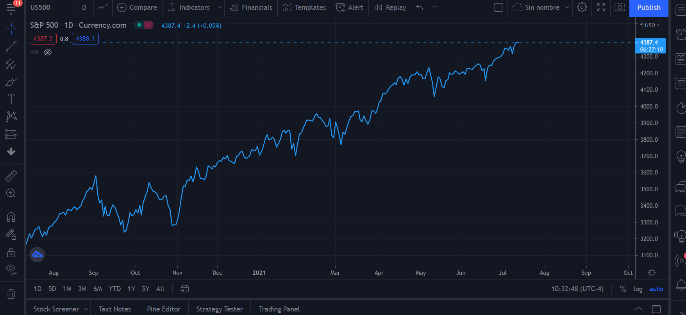Image resolution: width=686 pixels, height=315 pixels.
Task: Undo the last chart action
Action: [420, 7]
